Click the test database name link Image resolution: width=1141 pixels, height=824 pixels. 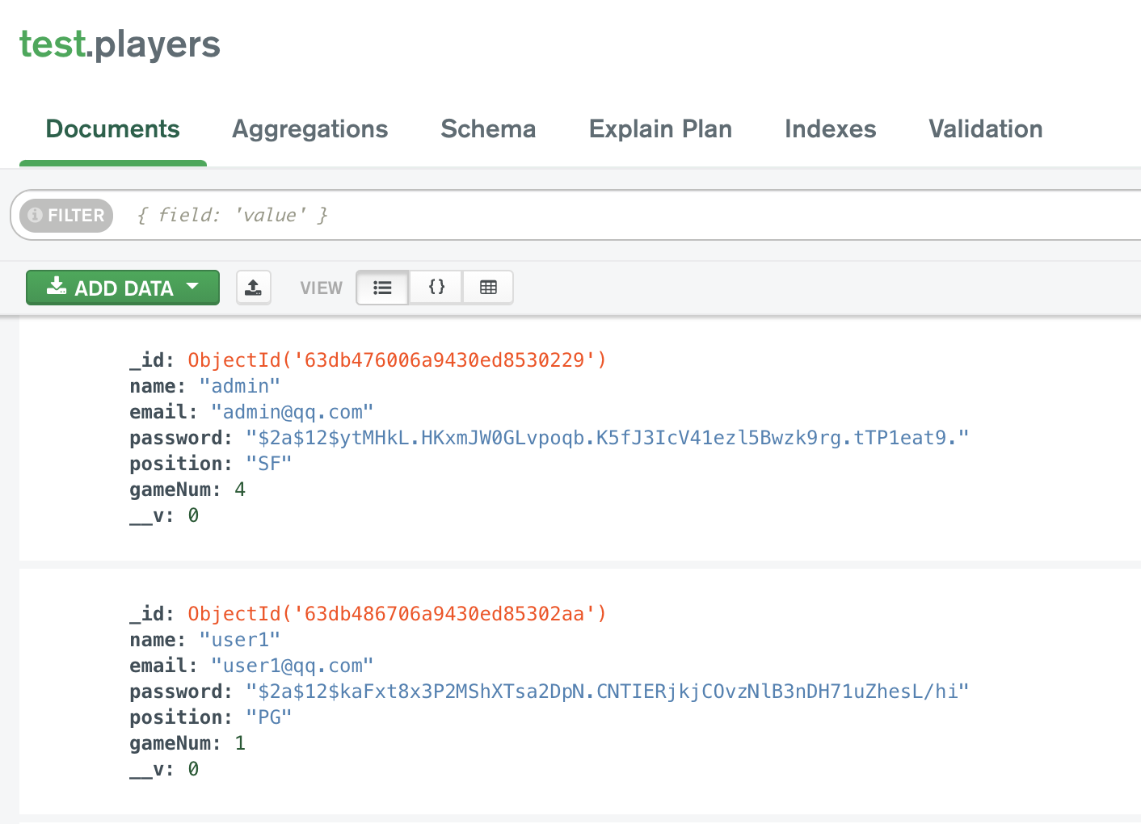[53, 44]
